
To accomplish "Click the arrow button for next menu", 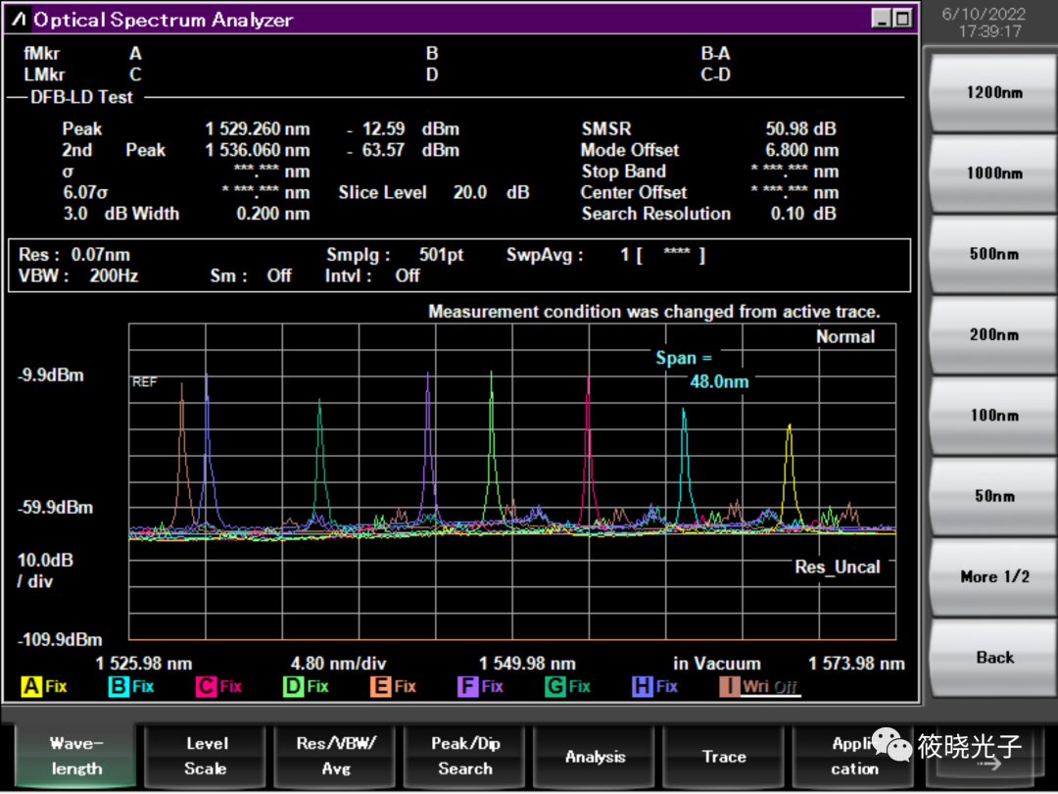I will pos(987,763).
